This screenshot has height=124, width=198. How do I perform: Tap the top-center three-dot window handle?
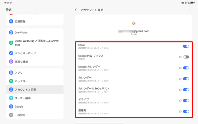click(99, 2)
